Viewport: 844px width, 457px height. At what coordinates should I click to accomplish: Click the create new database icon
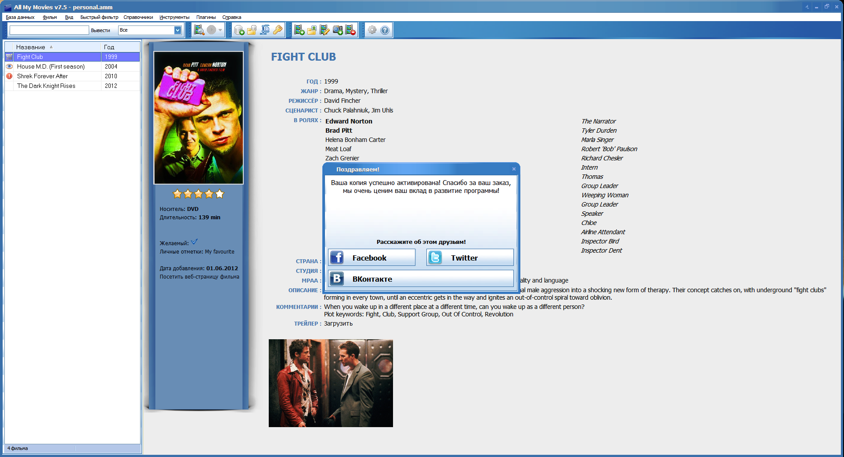coord(239,30)
